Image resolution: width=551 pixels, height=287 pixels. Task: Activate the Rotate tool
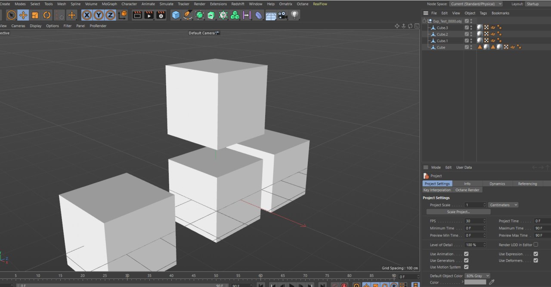(x=47, y=15)
